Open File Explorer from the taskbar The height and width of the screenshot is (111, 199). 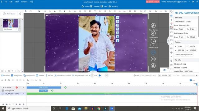(x=86, y=108)
